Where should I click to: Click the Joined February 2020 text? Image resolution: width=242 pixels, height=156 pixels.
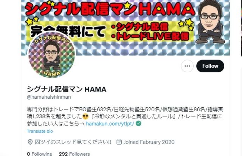pos(149,142)
